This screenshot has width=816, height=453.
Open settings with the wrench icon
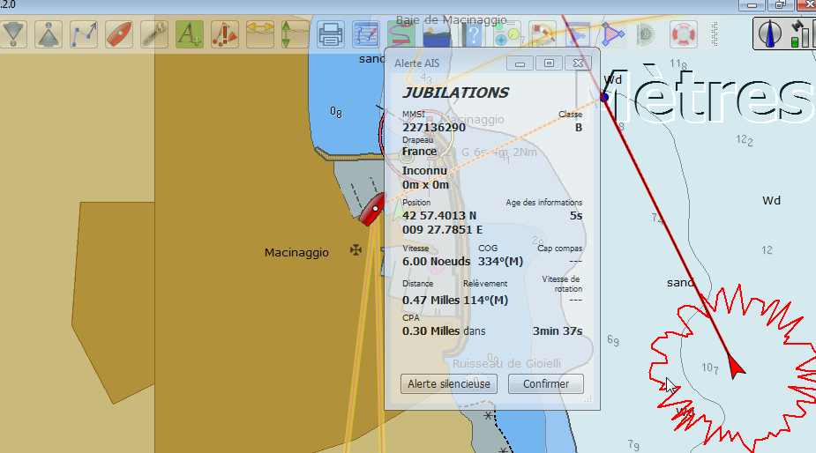point(154,34)
